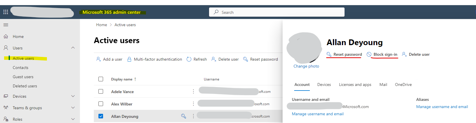
Task: Click the Add a user button label
Action: point(113,59)
